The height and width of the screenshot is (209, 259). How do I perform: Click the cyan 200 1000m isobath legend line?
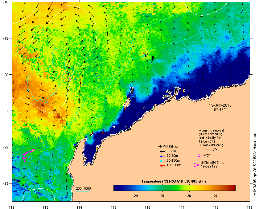pos(83,191)
